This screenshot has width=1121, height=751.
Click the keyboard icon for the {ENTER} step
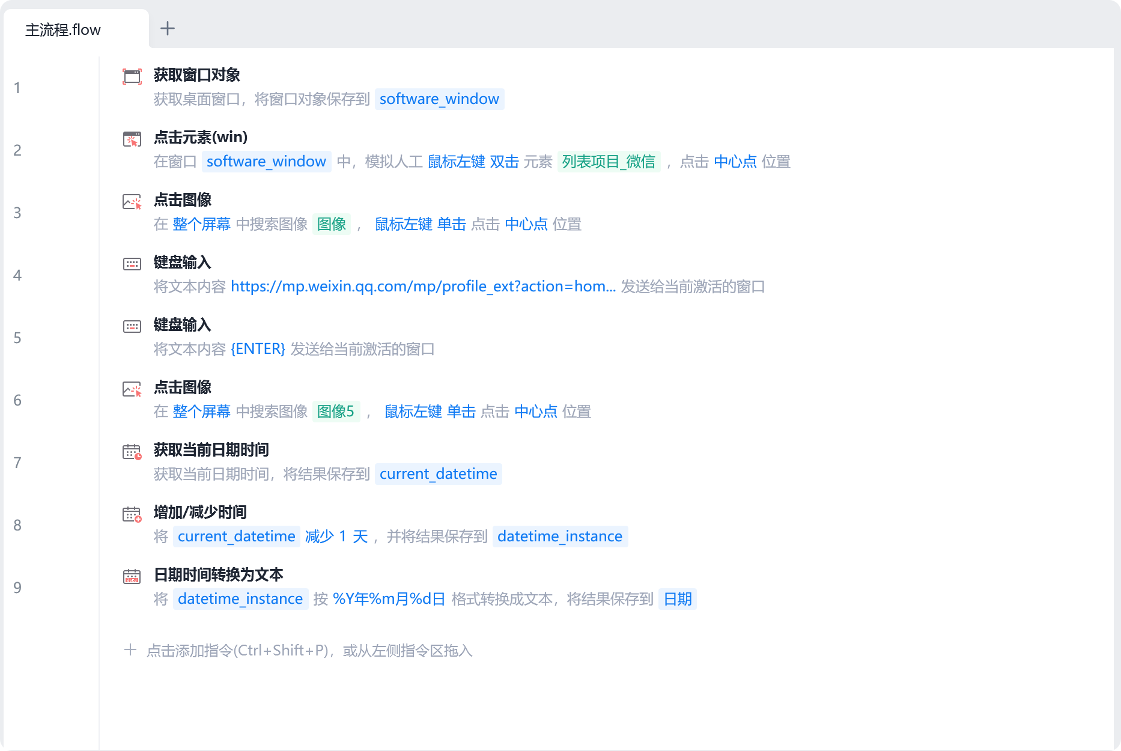coord(132,326)
